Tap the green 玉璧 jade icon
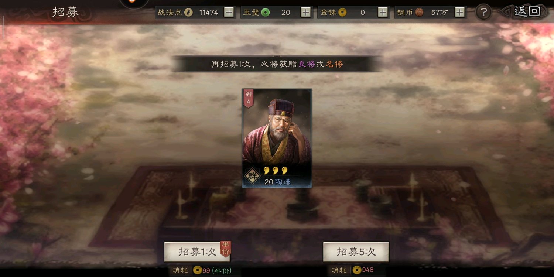The width and height of the screenshot is (554, 277). [266, 13]
